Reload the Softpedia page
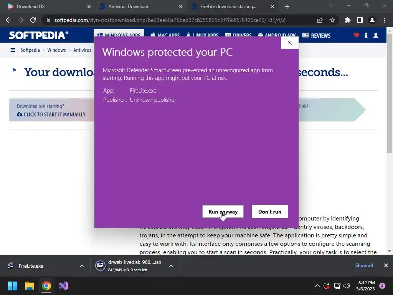This screenshot has width=393, height=295. pyautogui.click(x=33, y=20)
